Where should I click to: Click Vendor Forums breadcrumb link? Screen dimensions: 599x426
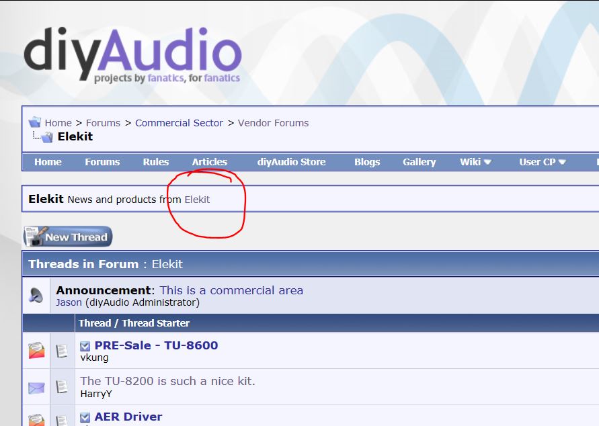[x=273, y=123]
